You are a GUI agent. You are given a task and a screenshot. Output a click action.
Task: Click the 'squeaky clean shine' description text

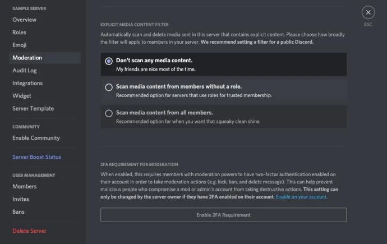188,121
